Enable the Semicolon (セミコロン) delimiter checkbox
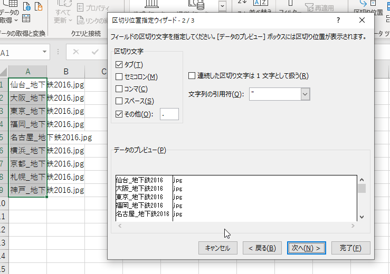 pos(119,77)
